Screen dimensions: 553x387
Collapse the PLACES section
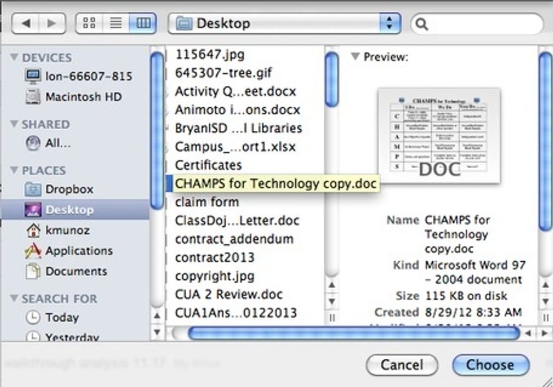(x=14, y=170)
